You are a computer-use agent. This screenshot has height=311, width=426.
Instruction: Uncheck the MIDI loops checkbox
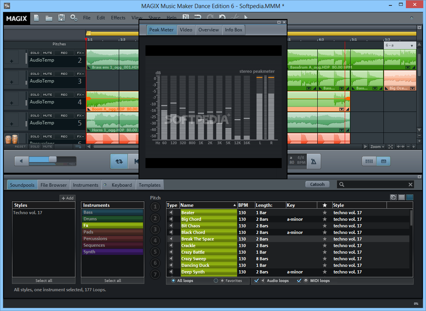pyautogui.click(x=299, y=280)
